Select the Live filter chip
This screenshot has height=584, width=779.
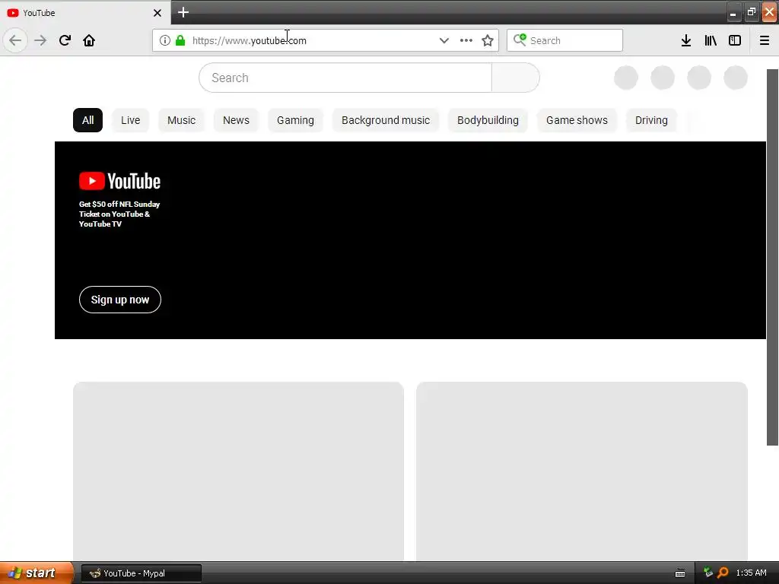tap(131, 120)
